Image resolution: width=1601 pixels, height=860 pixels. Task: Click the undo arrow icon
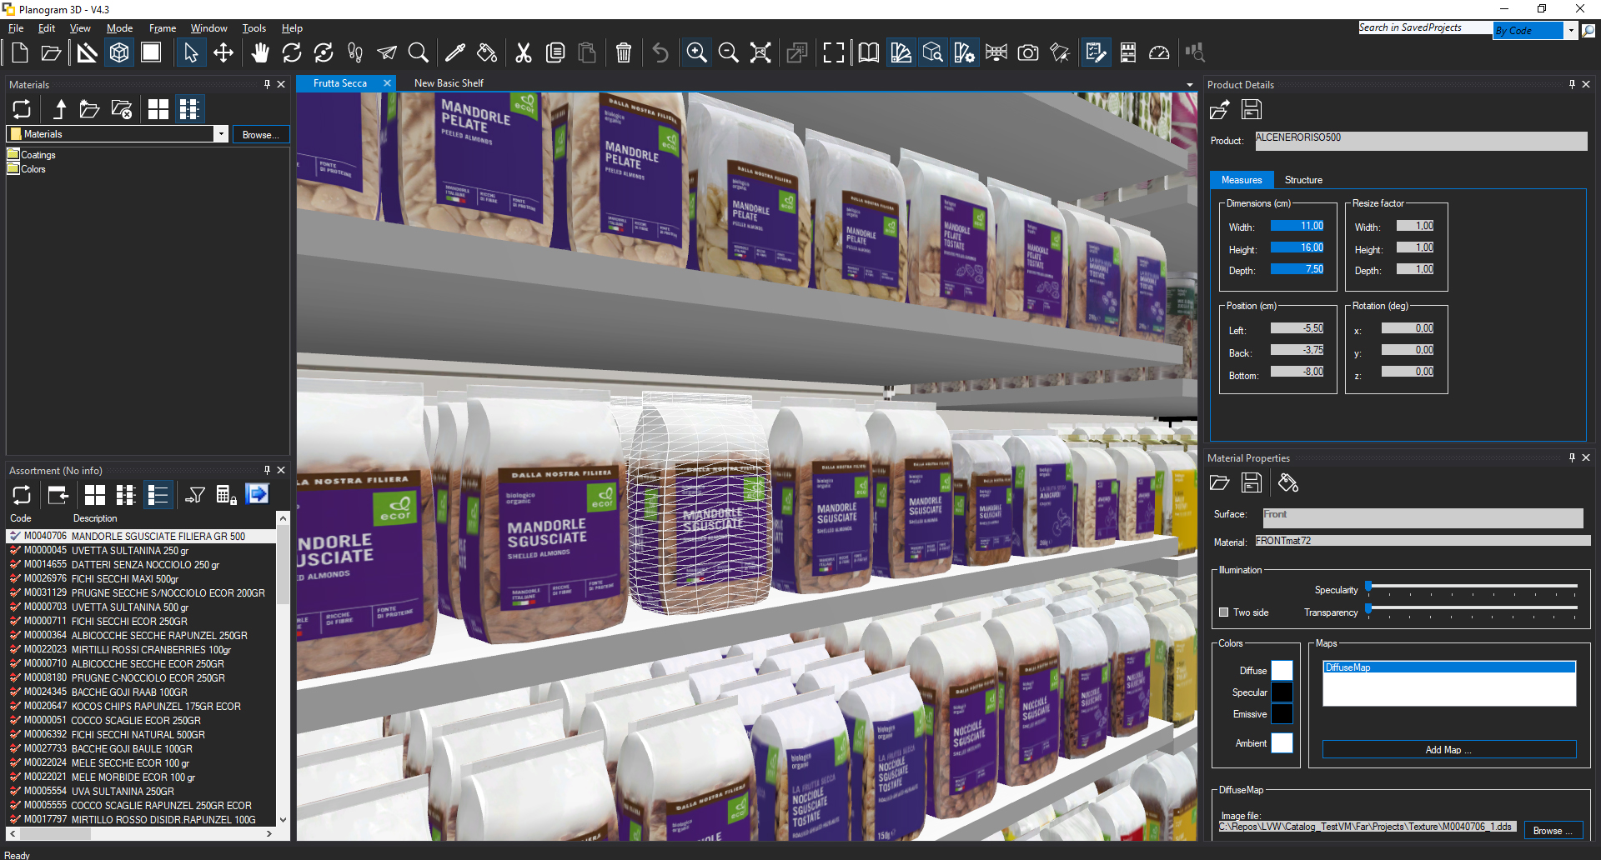[x=660, y=53]
